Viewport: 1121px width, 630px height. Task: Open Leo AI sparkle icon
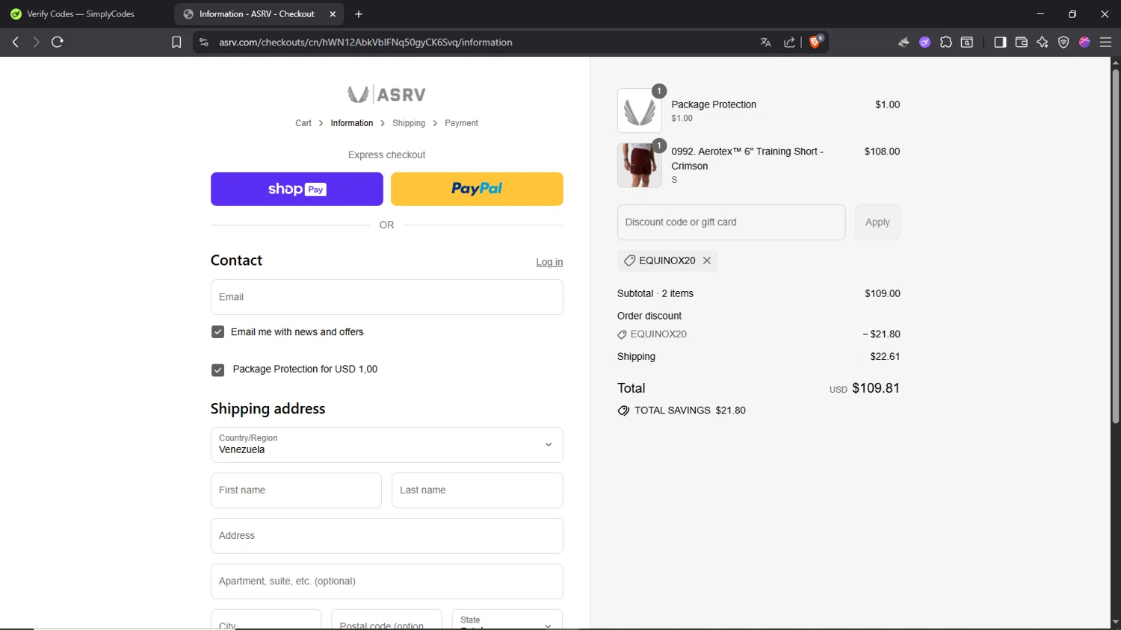(1043, 43)
